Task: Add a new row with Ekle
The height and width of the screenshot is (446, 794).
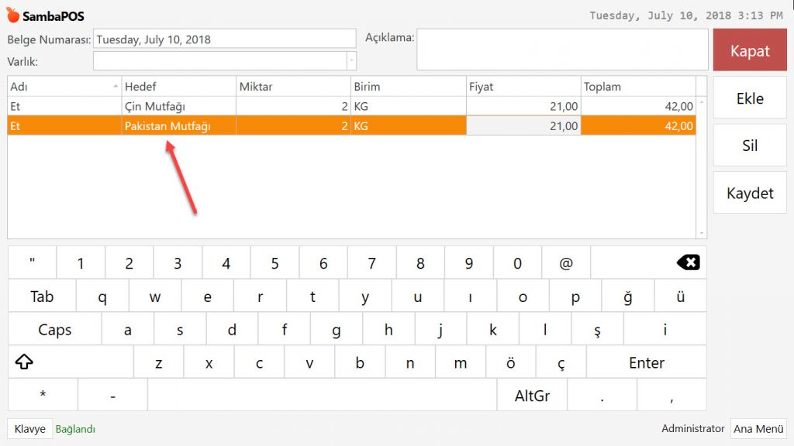Action: (749, 98)
